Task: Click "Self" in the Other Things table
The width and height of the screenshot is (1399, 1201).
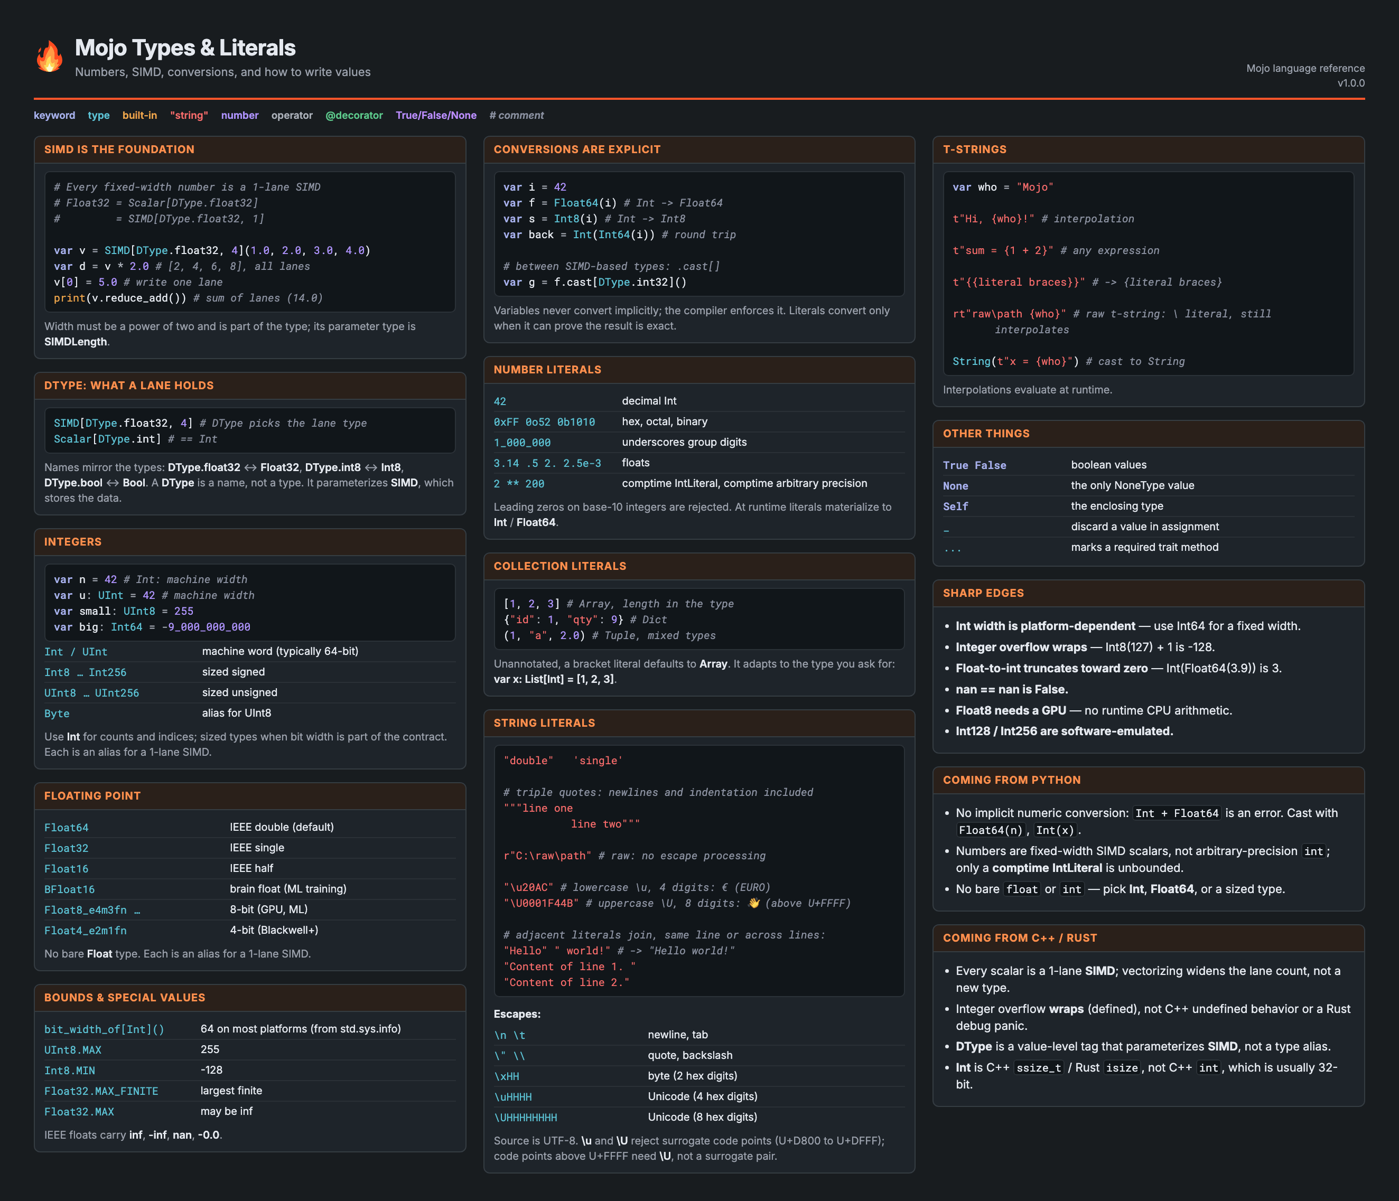Action: (x=956, y=507)
